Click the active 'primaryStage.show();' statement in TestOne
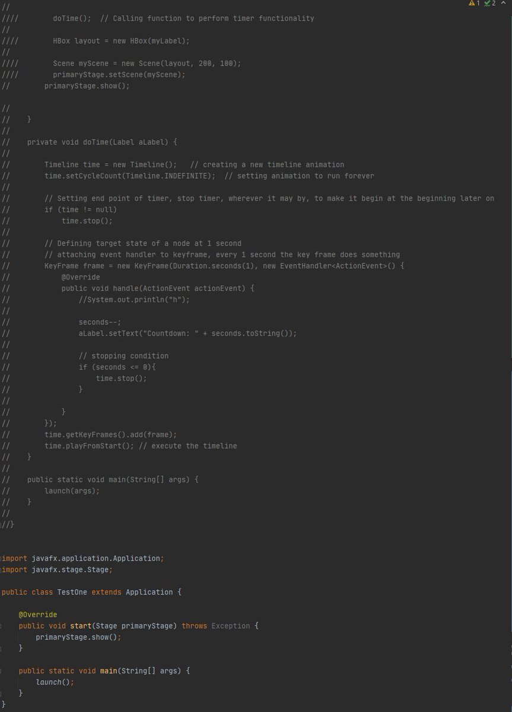 pos(78,637)
